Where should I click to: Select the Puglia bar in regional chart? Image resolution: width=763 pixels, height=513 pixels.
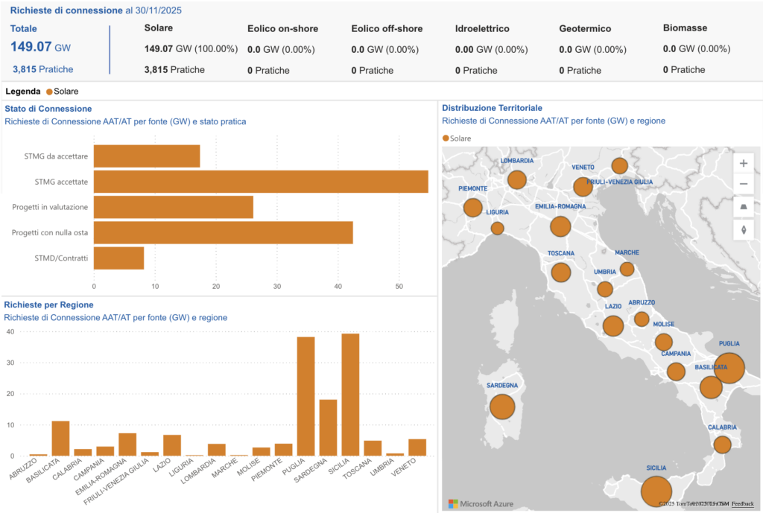(x=305, y=396)
